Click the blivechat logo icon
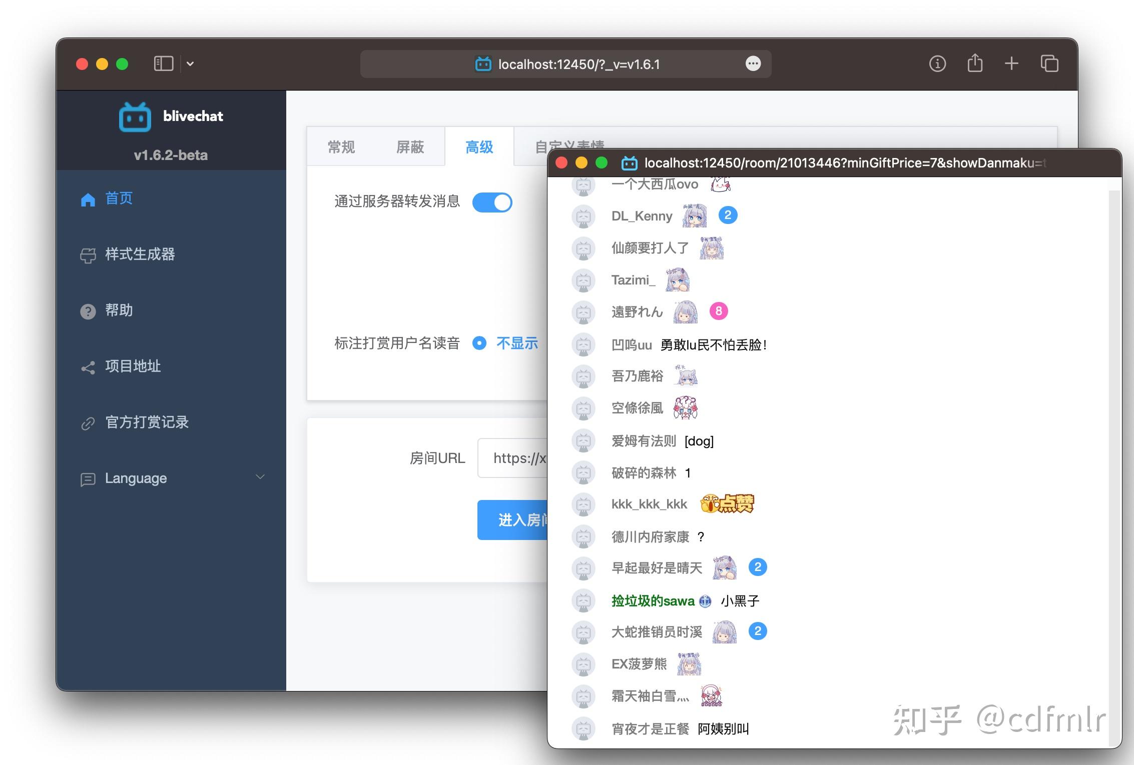The height and width of the screenshot is (765, 1134). pos(135,117)
